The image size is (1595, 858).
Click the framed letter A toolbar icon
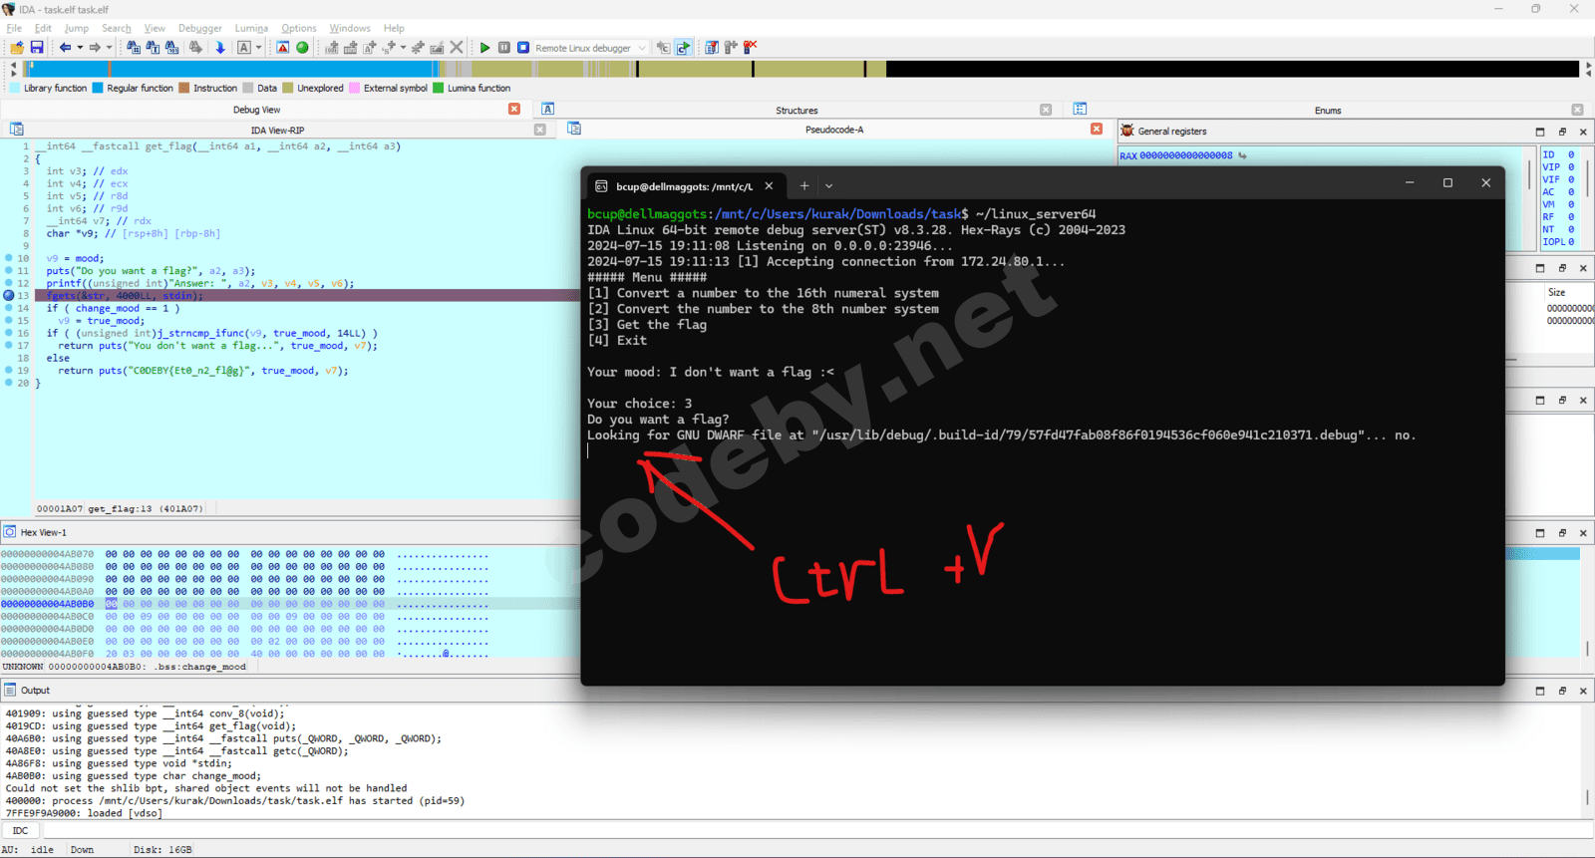click(x=244, y=48)
